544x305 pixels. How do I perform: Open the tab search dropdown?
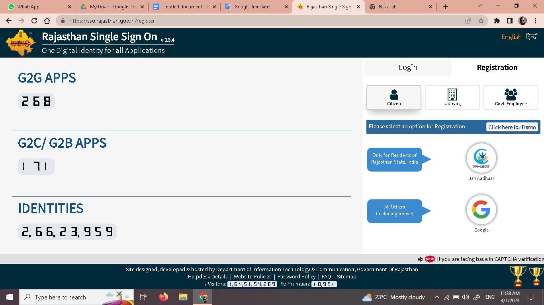click(480, 6)
